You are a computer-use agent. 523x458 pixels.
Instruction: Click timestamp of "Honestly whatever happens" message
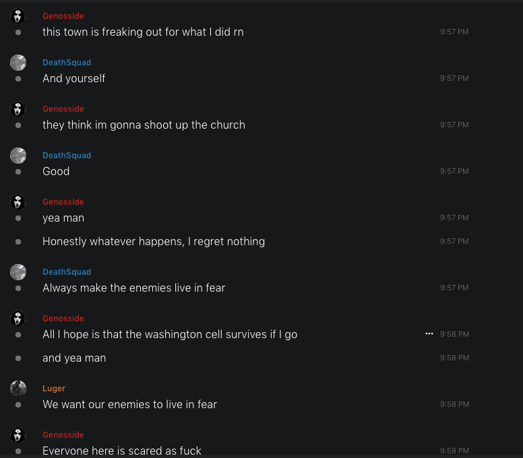tap(454, 242)
